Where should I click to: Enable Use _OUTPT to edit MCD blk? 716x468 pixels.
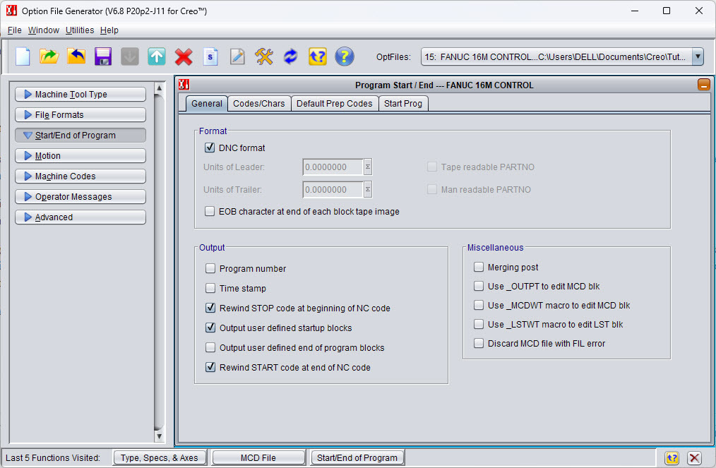(x=479, y=287)
